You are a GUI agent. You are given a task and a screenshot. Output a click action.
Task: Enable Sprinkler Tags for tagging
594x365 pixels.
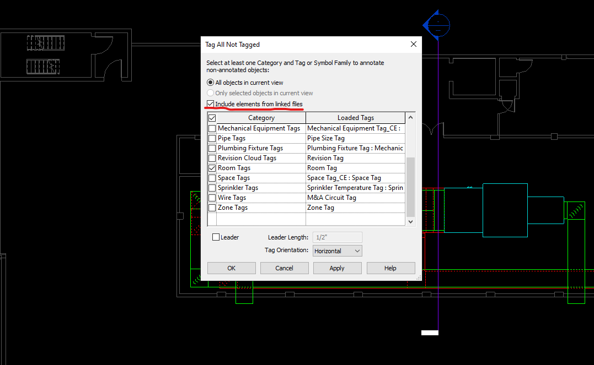(x=212, y=187)
